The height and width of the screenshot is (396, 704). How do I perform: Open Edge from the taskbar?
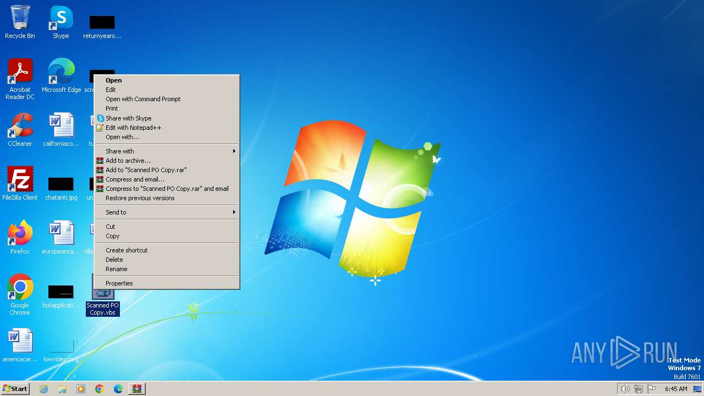(118, 389)
